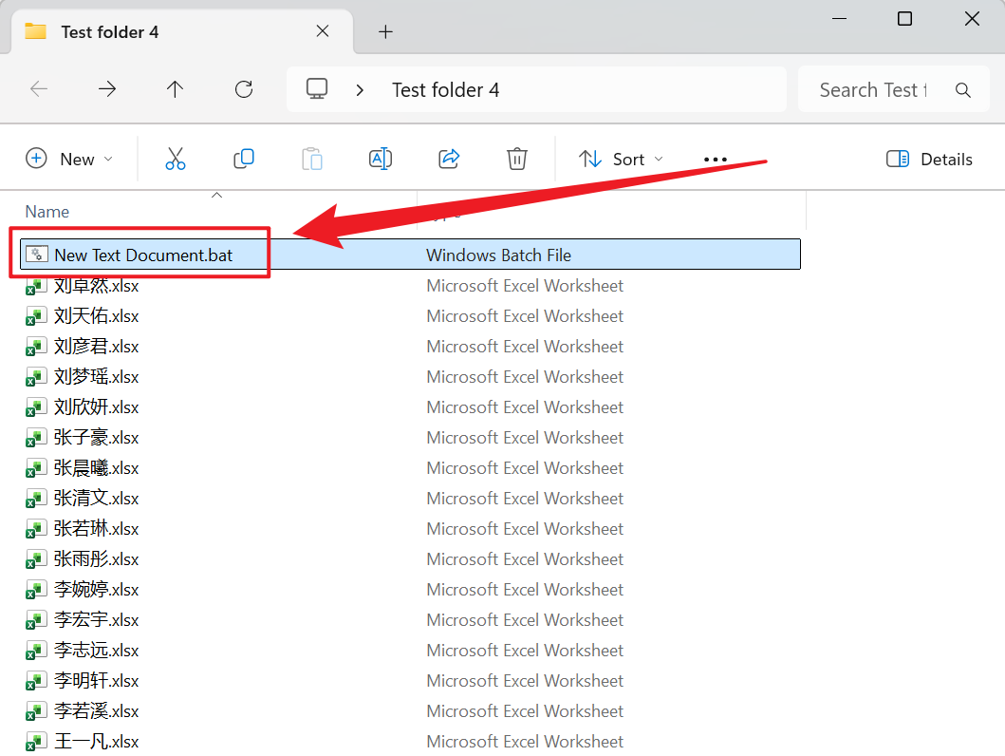Toggle the Details pane

point(929,159)
